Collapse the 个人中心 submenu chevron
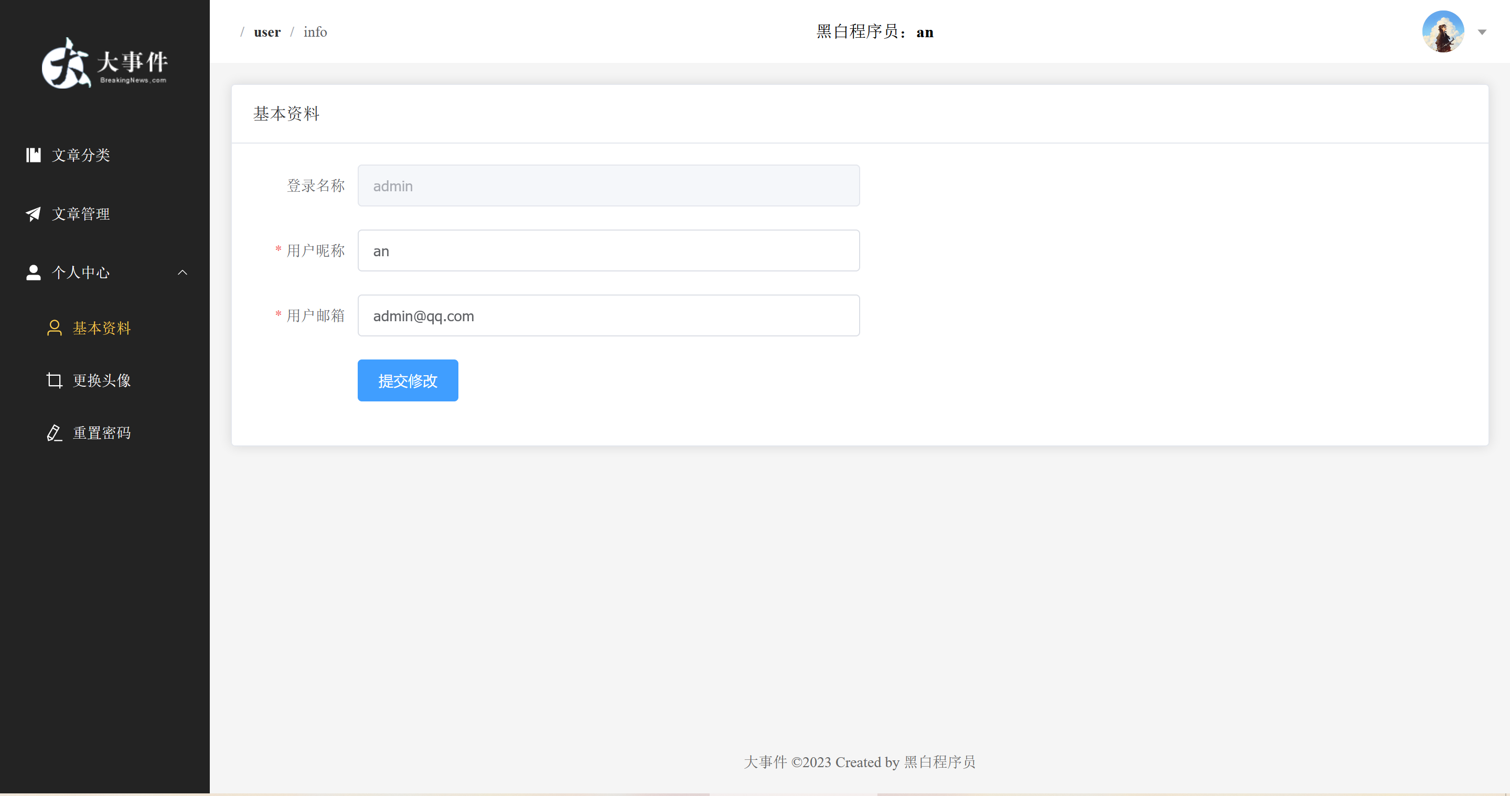Image resolution: width=1510 pixels, height=796 pixels. click(183, 272)
